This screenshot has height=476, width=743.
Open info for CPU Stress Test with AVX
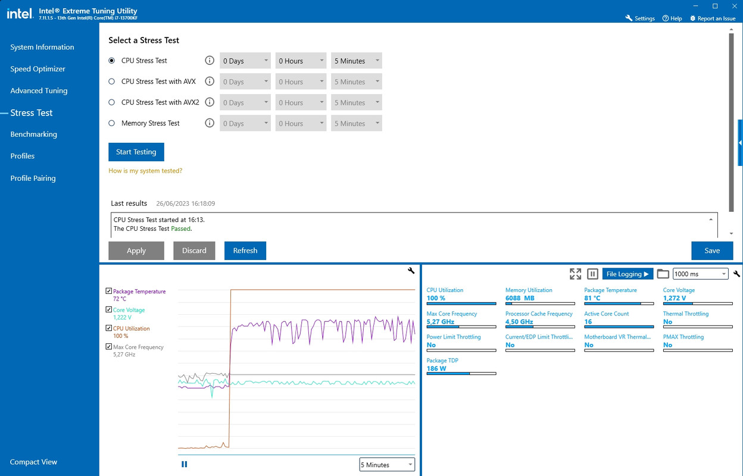[x=210, y=82]
